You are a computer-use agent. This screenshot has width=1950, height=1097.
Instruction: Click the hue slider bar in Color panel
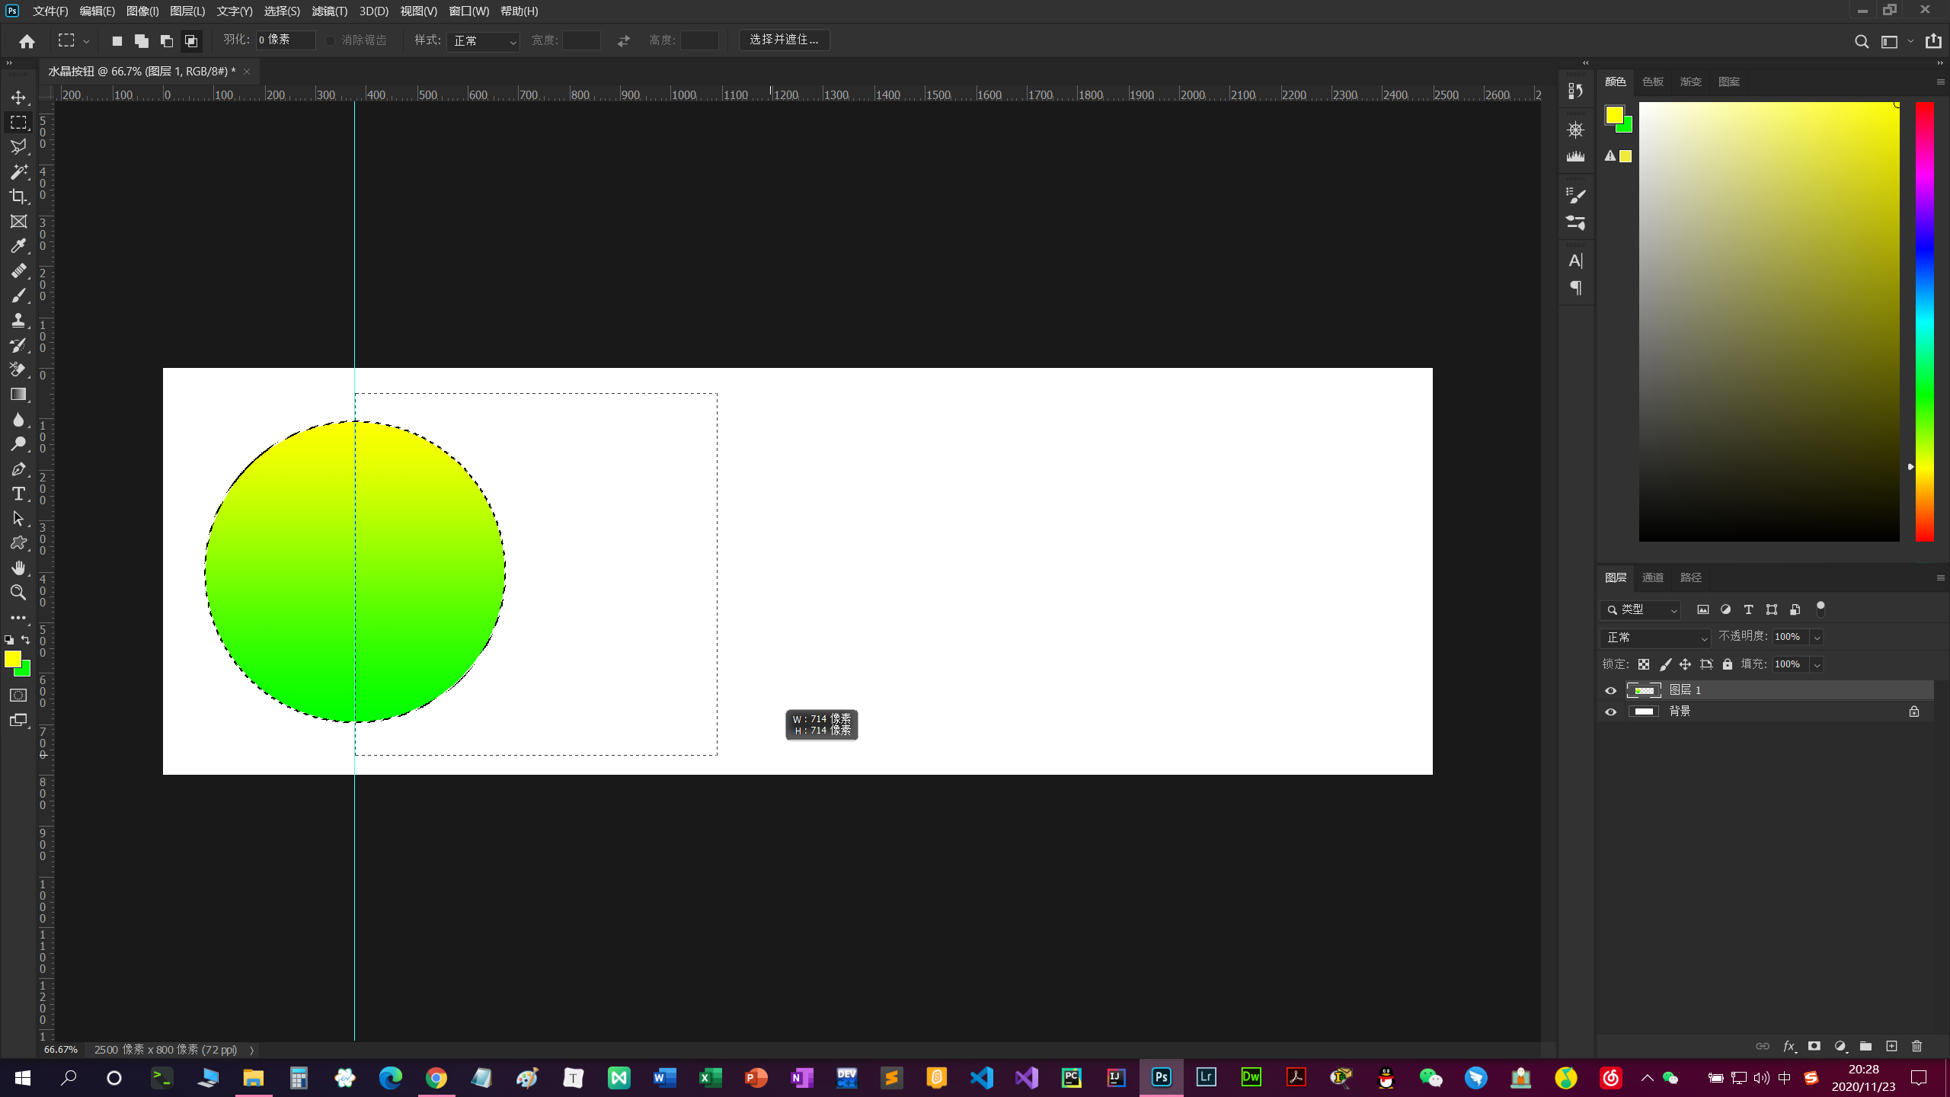(1924, 322)
